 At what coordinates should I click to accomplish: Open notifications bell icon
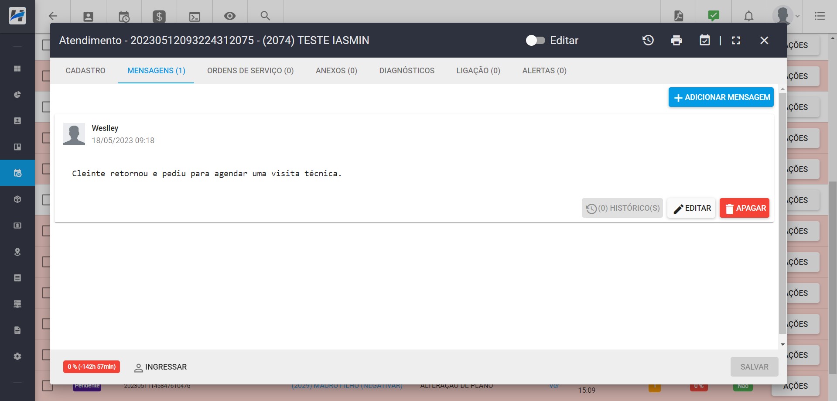pyautogui.click(x=748, y=16)
